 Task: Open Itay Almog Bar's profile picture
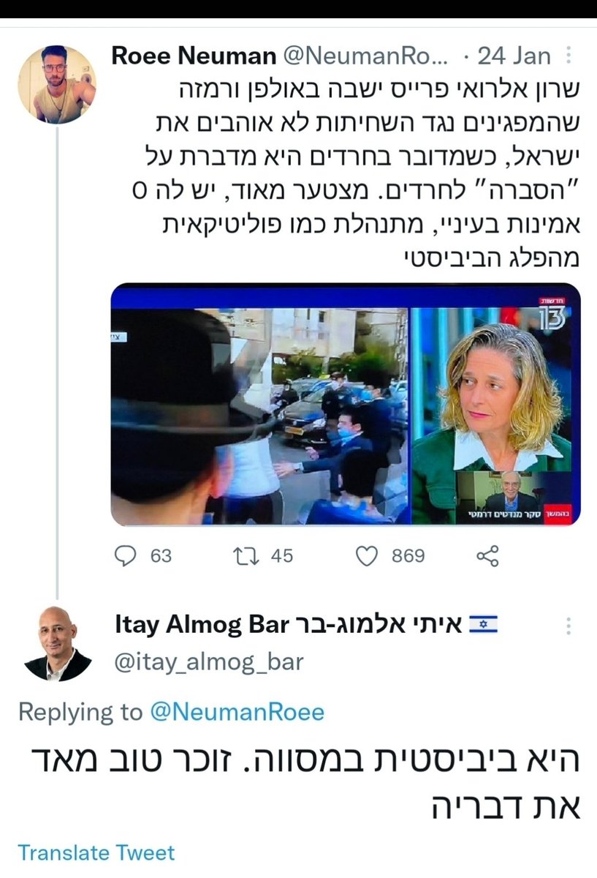(57, 644)
